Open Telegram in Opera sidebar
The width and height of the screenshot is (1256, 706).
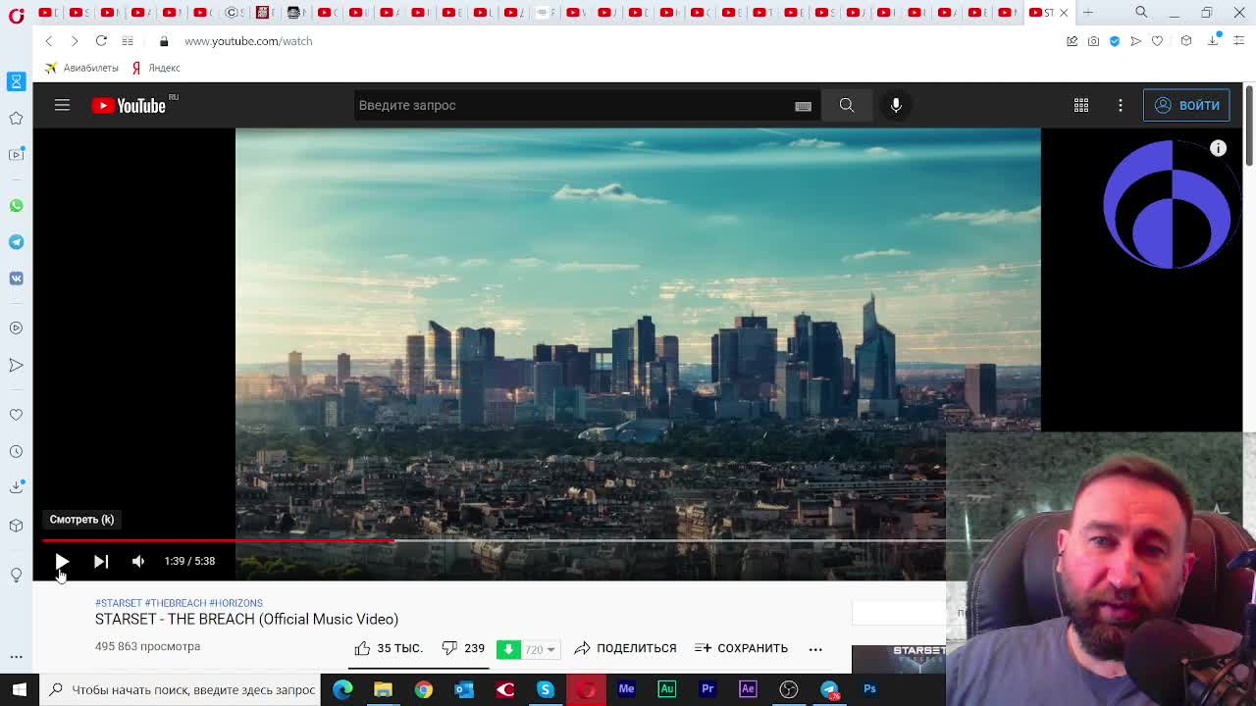point(16,241)
